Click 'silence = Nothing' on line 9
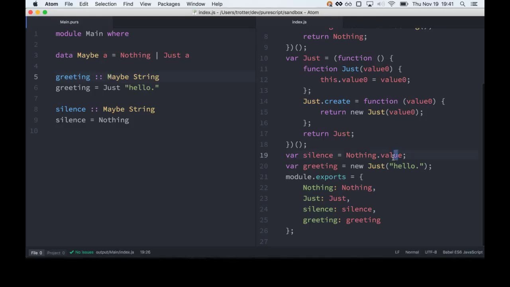The height and width of the screenshot is (287, 510). click(92, 120)
